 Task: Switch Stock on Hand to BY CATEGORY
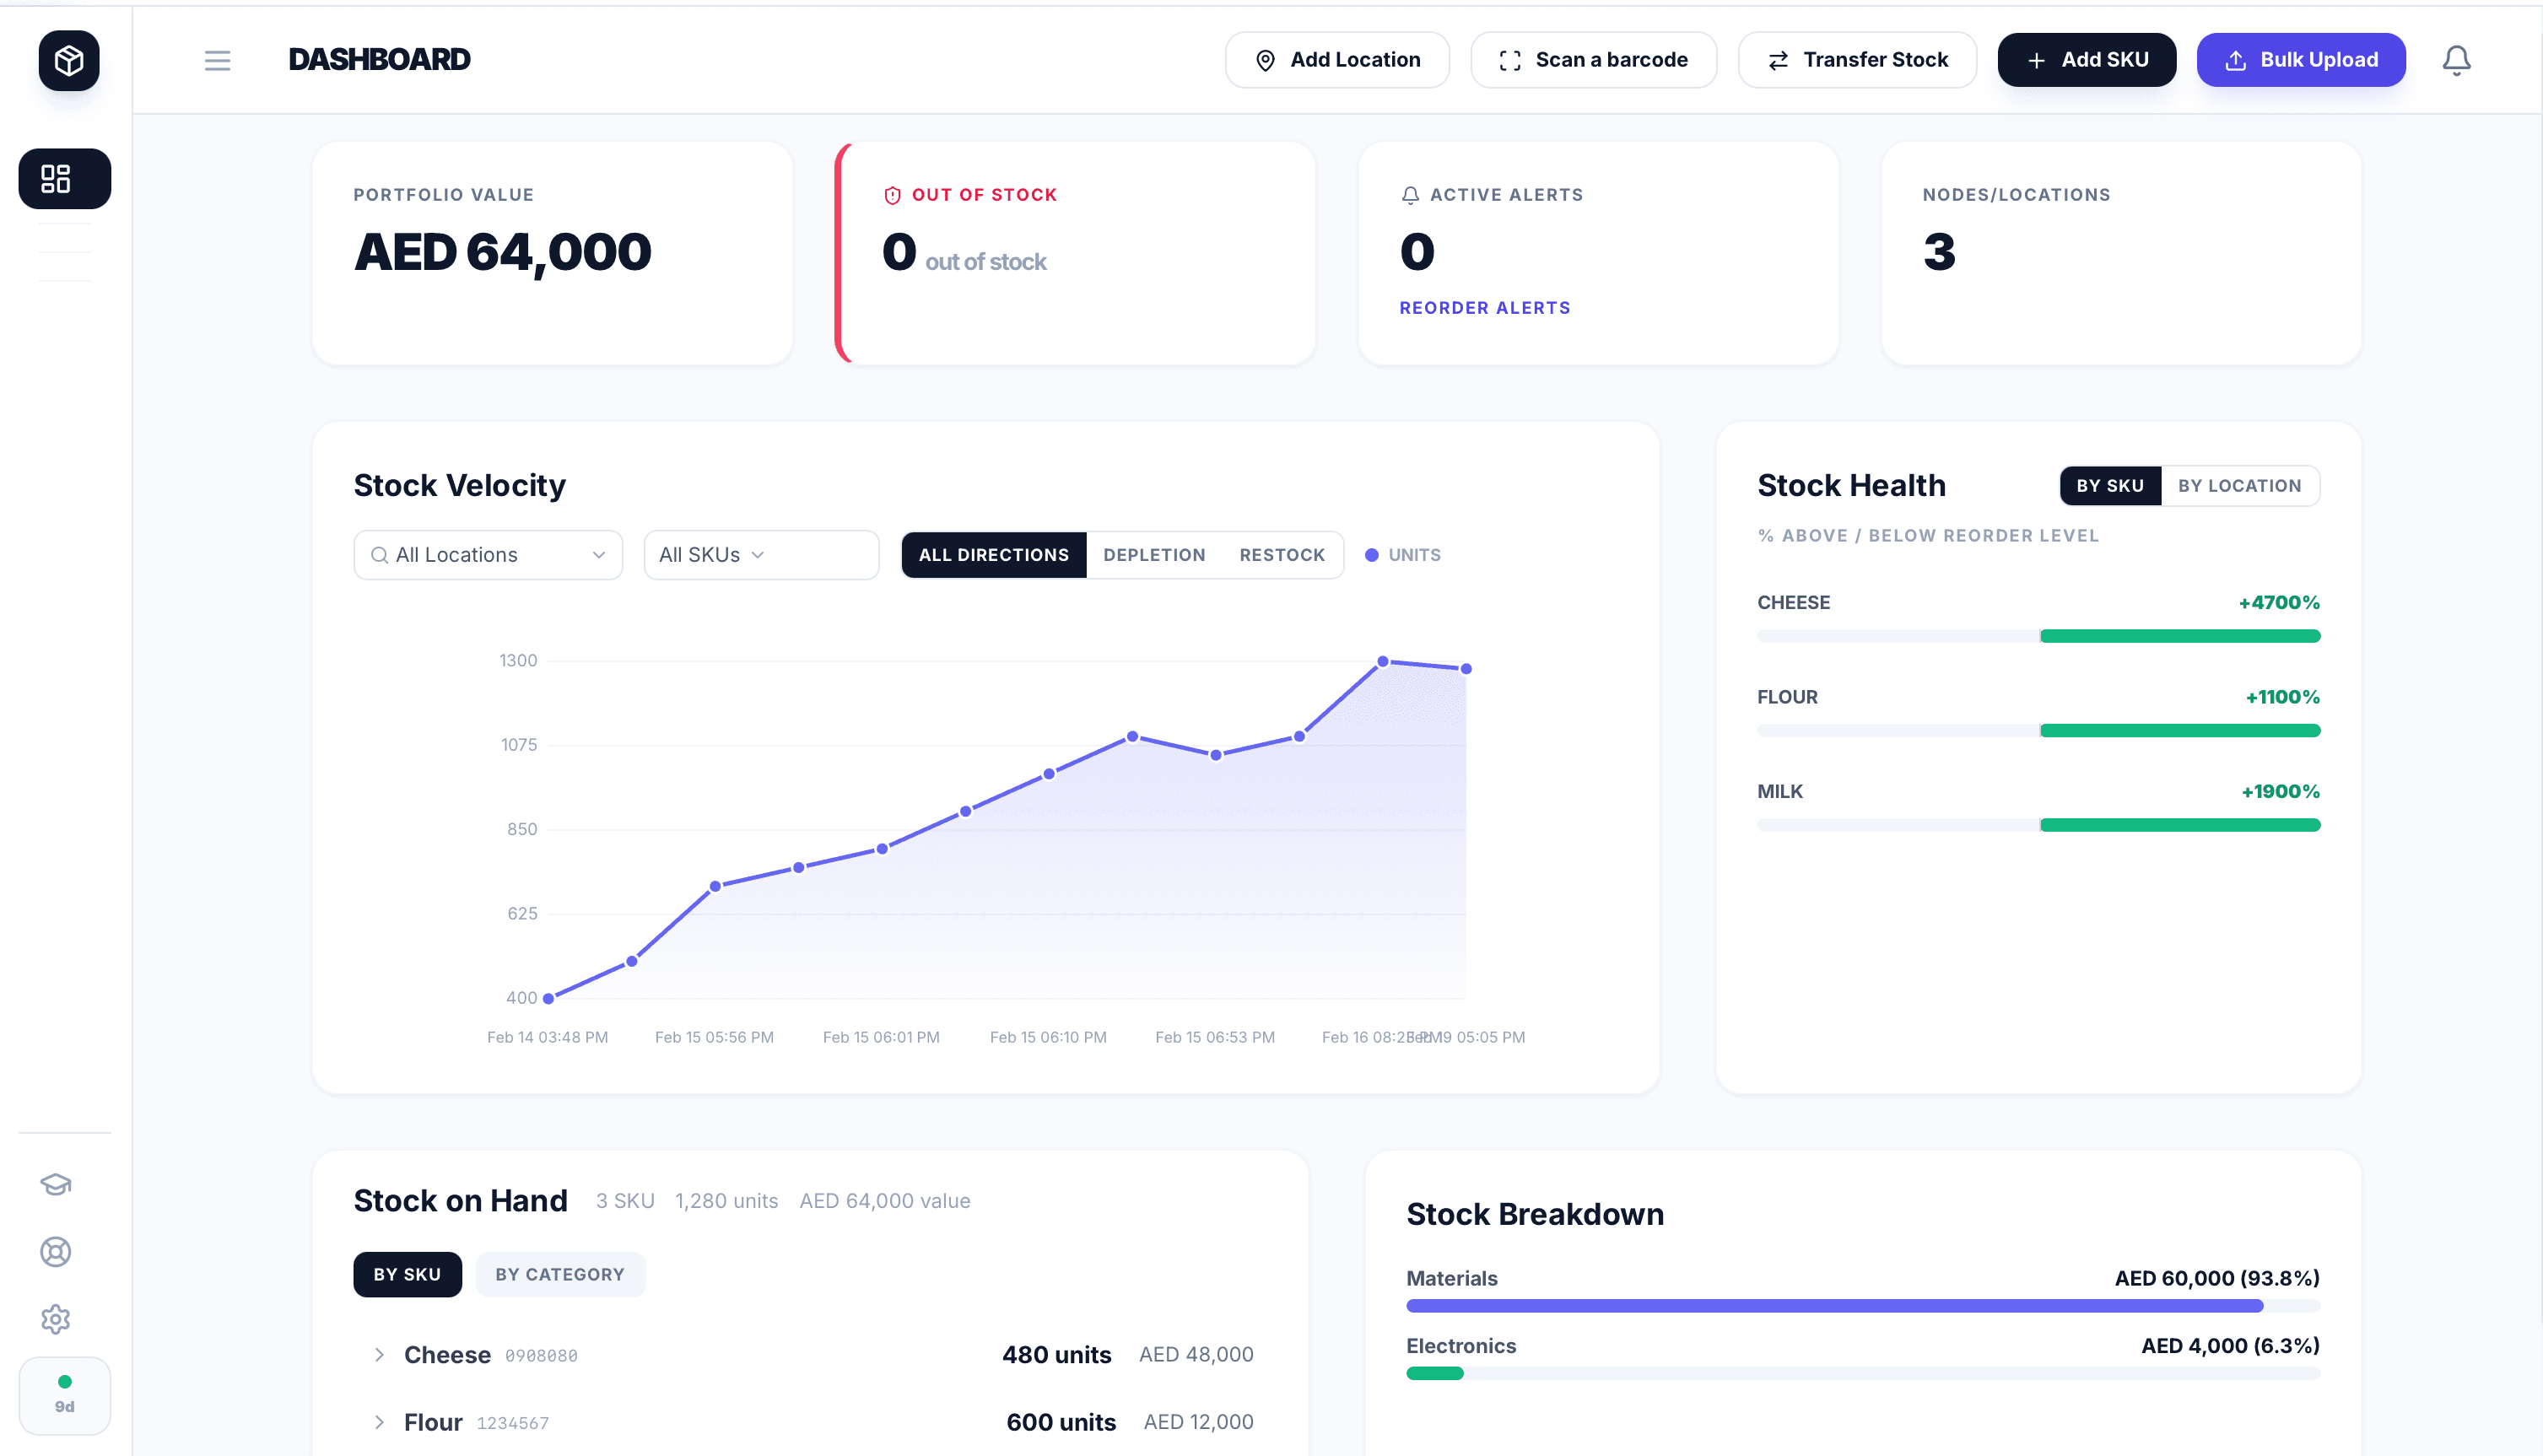coord(560,1274)
